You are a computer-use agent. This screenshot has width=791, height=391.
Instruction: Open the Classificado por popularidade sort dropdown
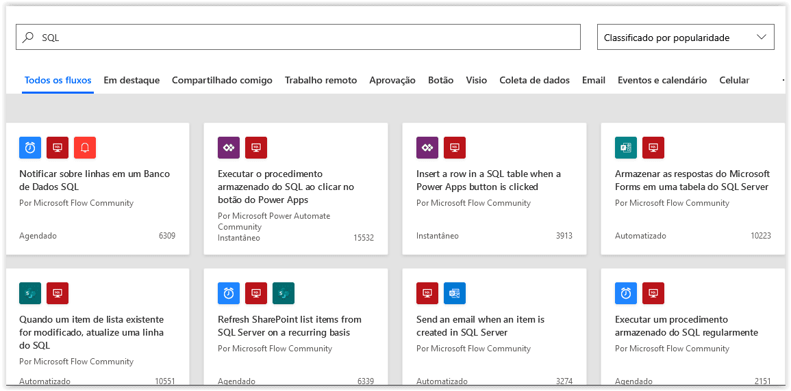coord(686,37)
